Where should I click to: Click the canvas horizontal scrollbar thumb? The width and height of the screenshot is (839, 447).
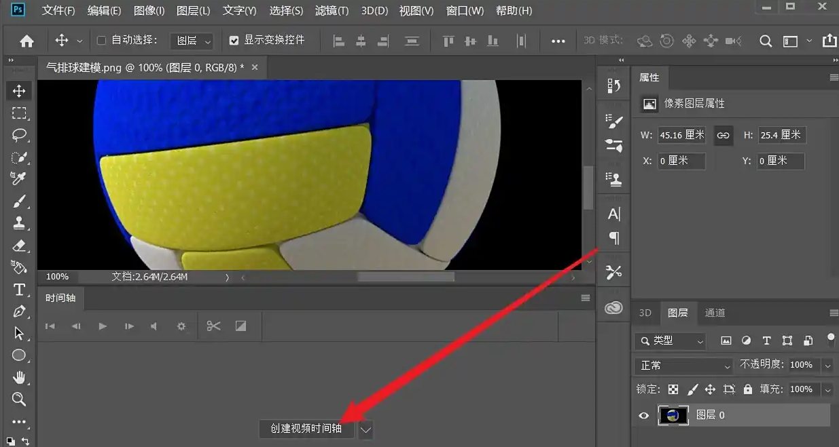[x=406, y=277]
